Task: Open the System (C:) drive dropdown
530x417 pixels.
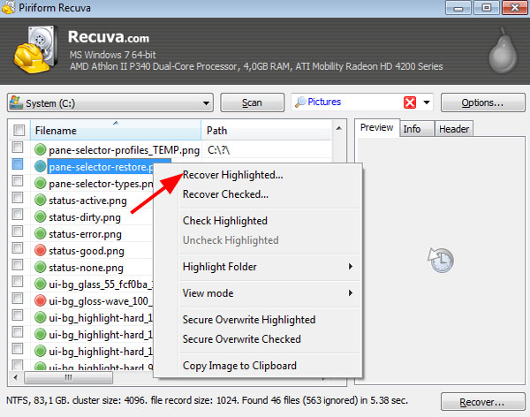Action: (206, 103)
